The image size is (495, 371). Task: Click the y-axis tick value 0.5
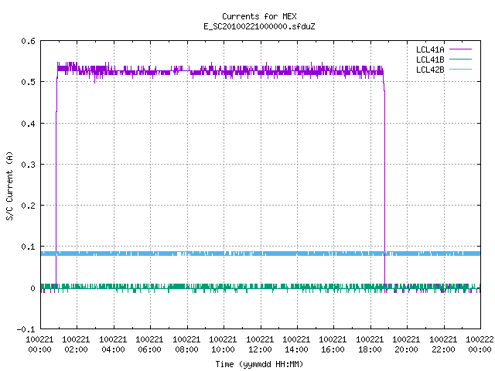click(x=28, y=82)
